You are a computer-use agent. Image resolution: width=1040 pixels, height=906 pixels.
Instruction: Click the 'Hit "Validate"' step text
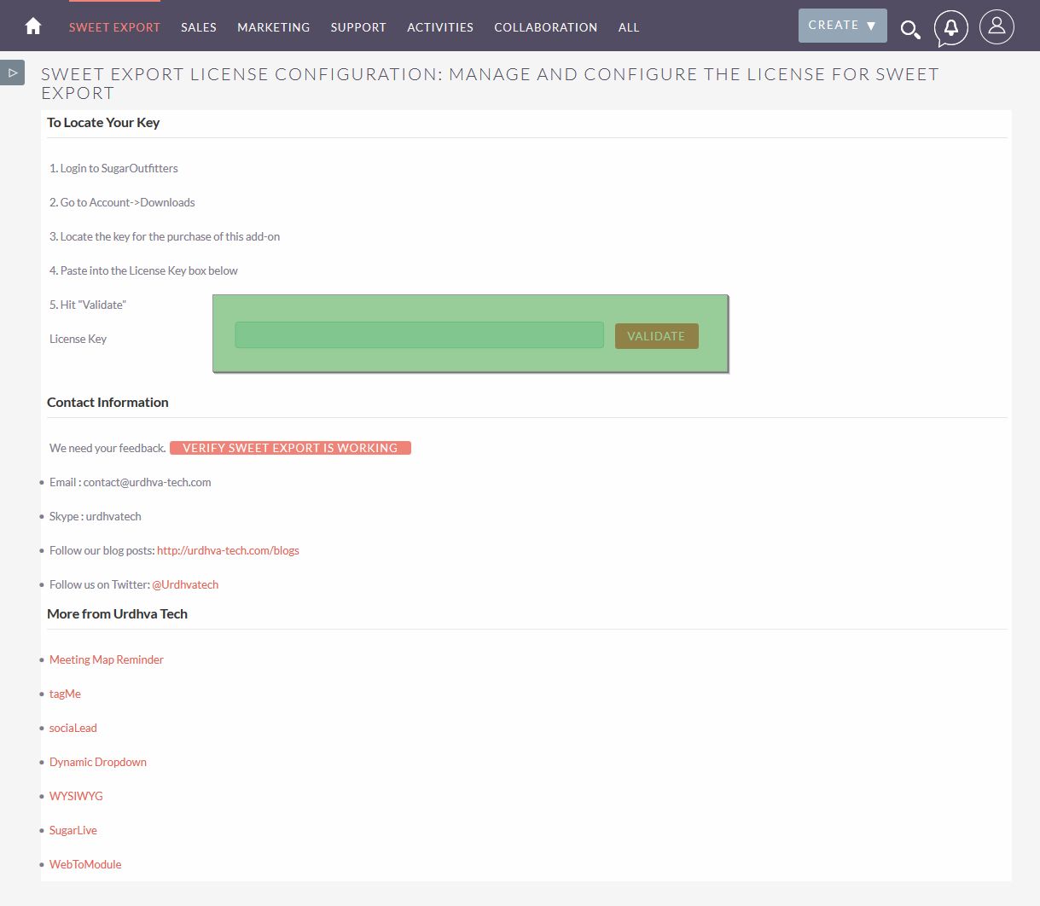pos(88,305)
